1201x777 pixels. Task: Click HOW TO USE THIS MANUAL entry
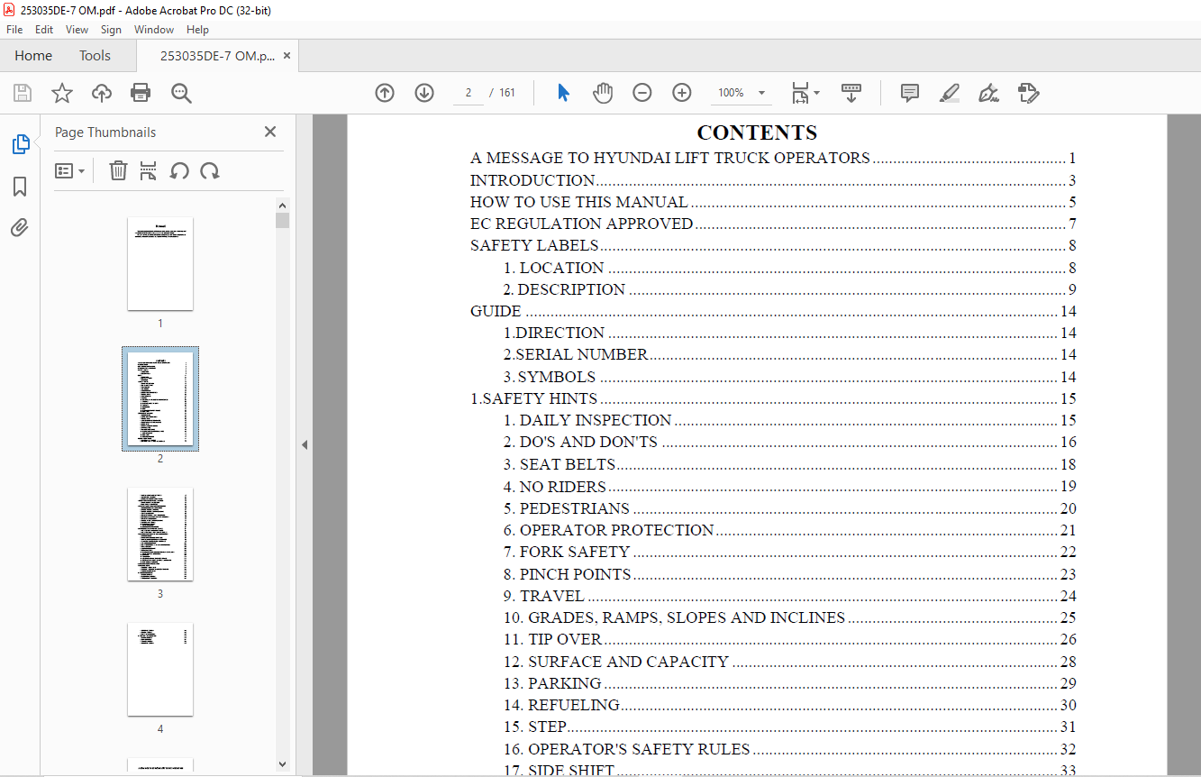click(773, 202)
